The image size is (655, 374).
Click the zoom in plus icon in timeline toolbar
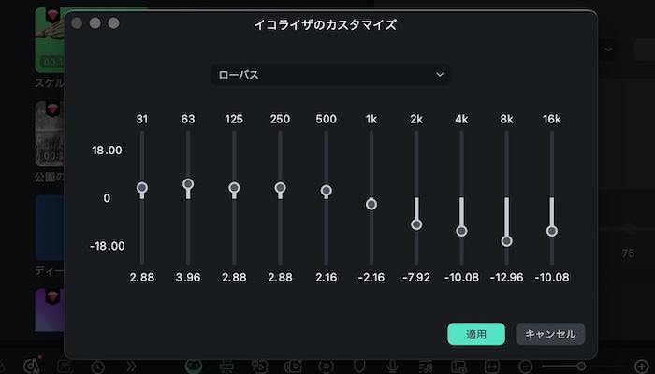(642, 367)
